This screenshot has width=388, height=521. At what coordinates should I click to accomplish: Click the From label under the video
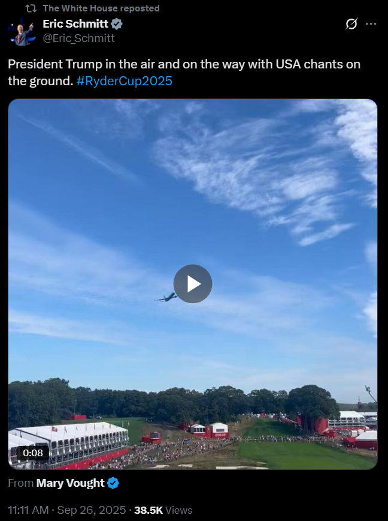tap(20, 483)
